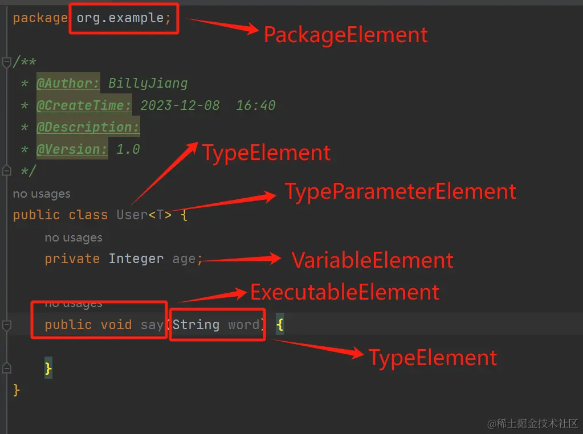583x434 pixels.
Task: Click the age field name
Action: click(x=184, y=259)
